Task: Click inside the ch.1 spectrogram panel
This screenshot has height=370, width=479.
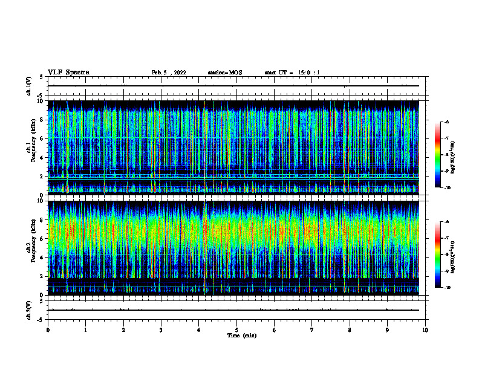Action: (x=233, y=148)
